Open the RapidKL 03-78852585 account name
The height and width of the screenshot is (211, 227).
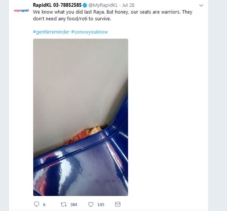(57, 5)
